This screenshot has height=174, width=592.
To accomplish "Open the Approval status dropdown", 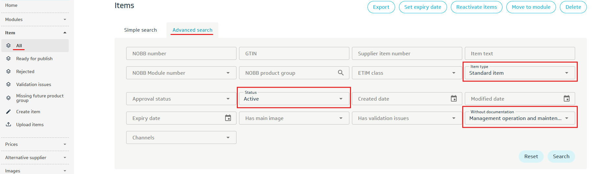I will pos(181,99).
